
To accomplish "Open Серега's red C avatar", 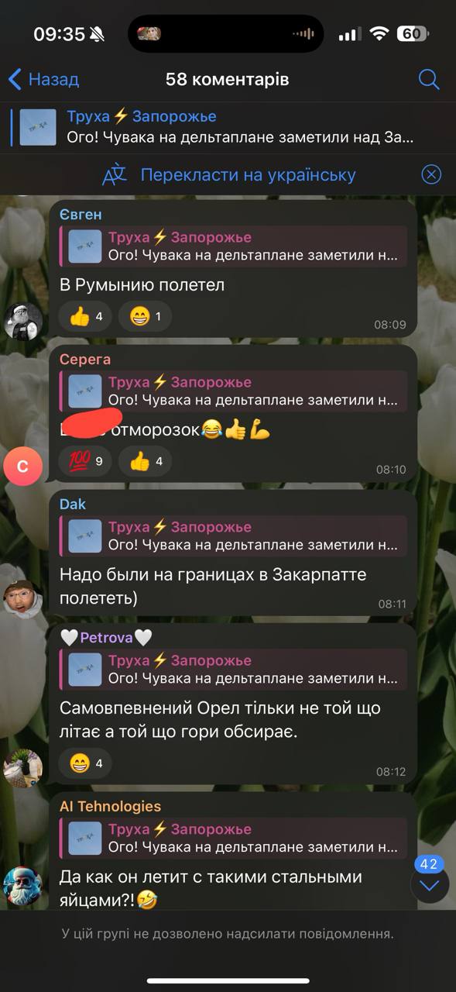I will [x=23, y=467].
